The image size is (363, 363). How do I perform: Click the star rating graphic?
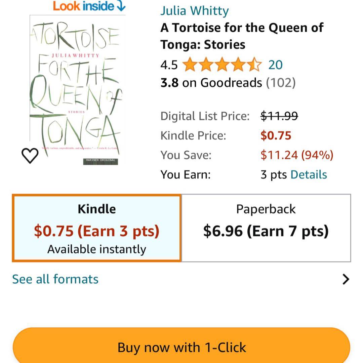(x=222, y=65)
